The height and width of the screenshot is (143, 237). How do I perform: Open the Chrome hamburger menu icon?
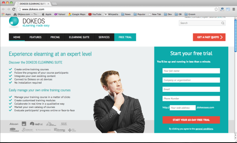[x=234, y=9]
